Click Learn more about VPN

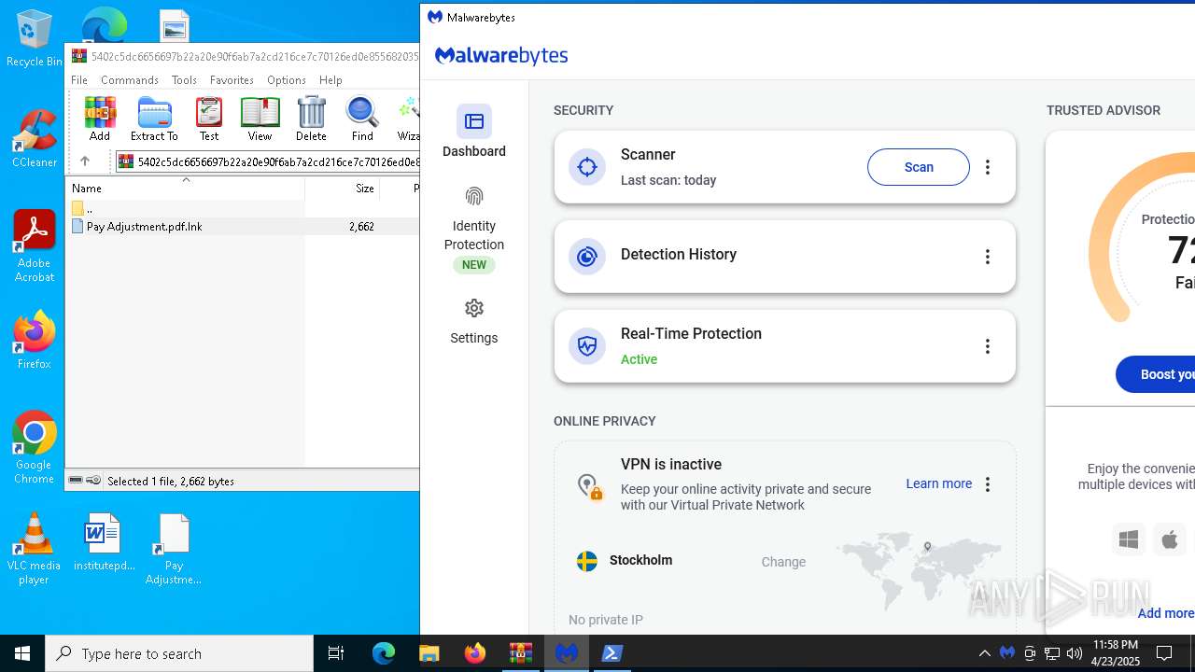[938, 483]
